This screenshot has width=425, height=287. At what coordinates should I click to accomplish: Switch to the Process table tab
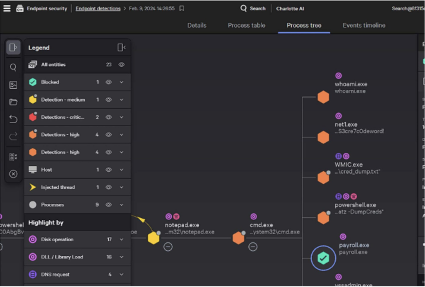click(x=247, y=25)
